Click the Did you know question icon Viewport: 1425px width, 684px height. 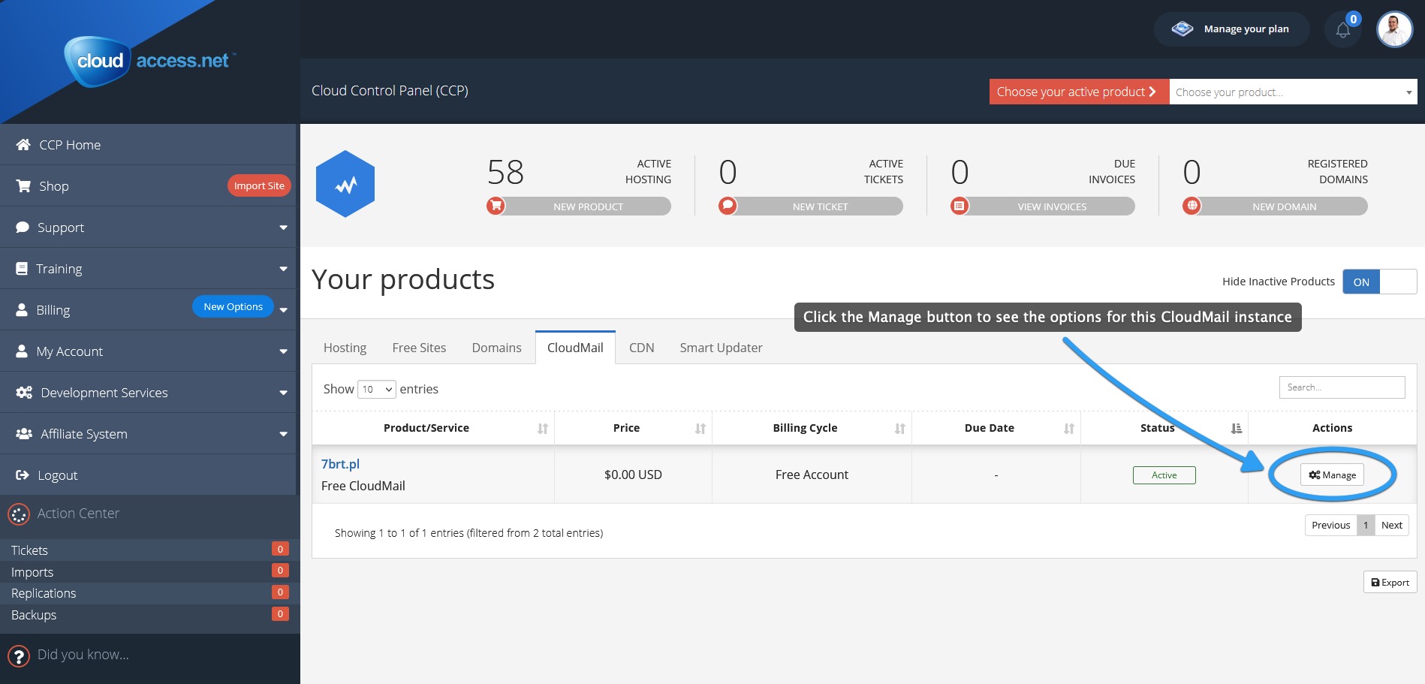19,656
